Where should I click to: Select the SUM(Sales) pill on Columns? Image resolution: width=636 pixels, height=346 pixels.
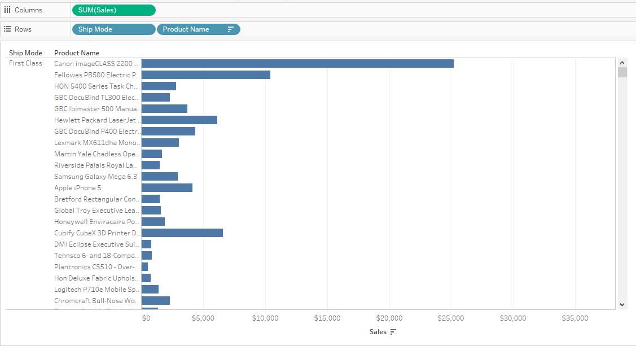click(113, 10)
